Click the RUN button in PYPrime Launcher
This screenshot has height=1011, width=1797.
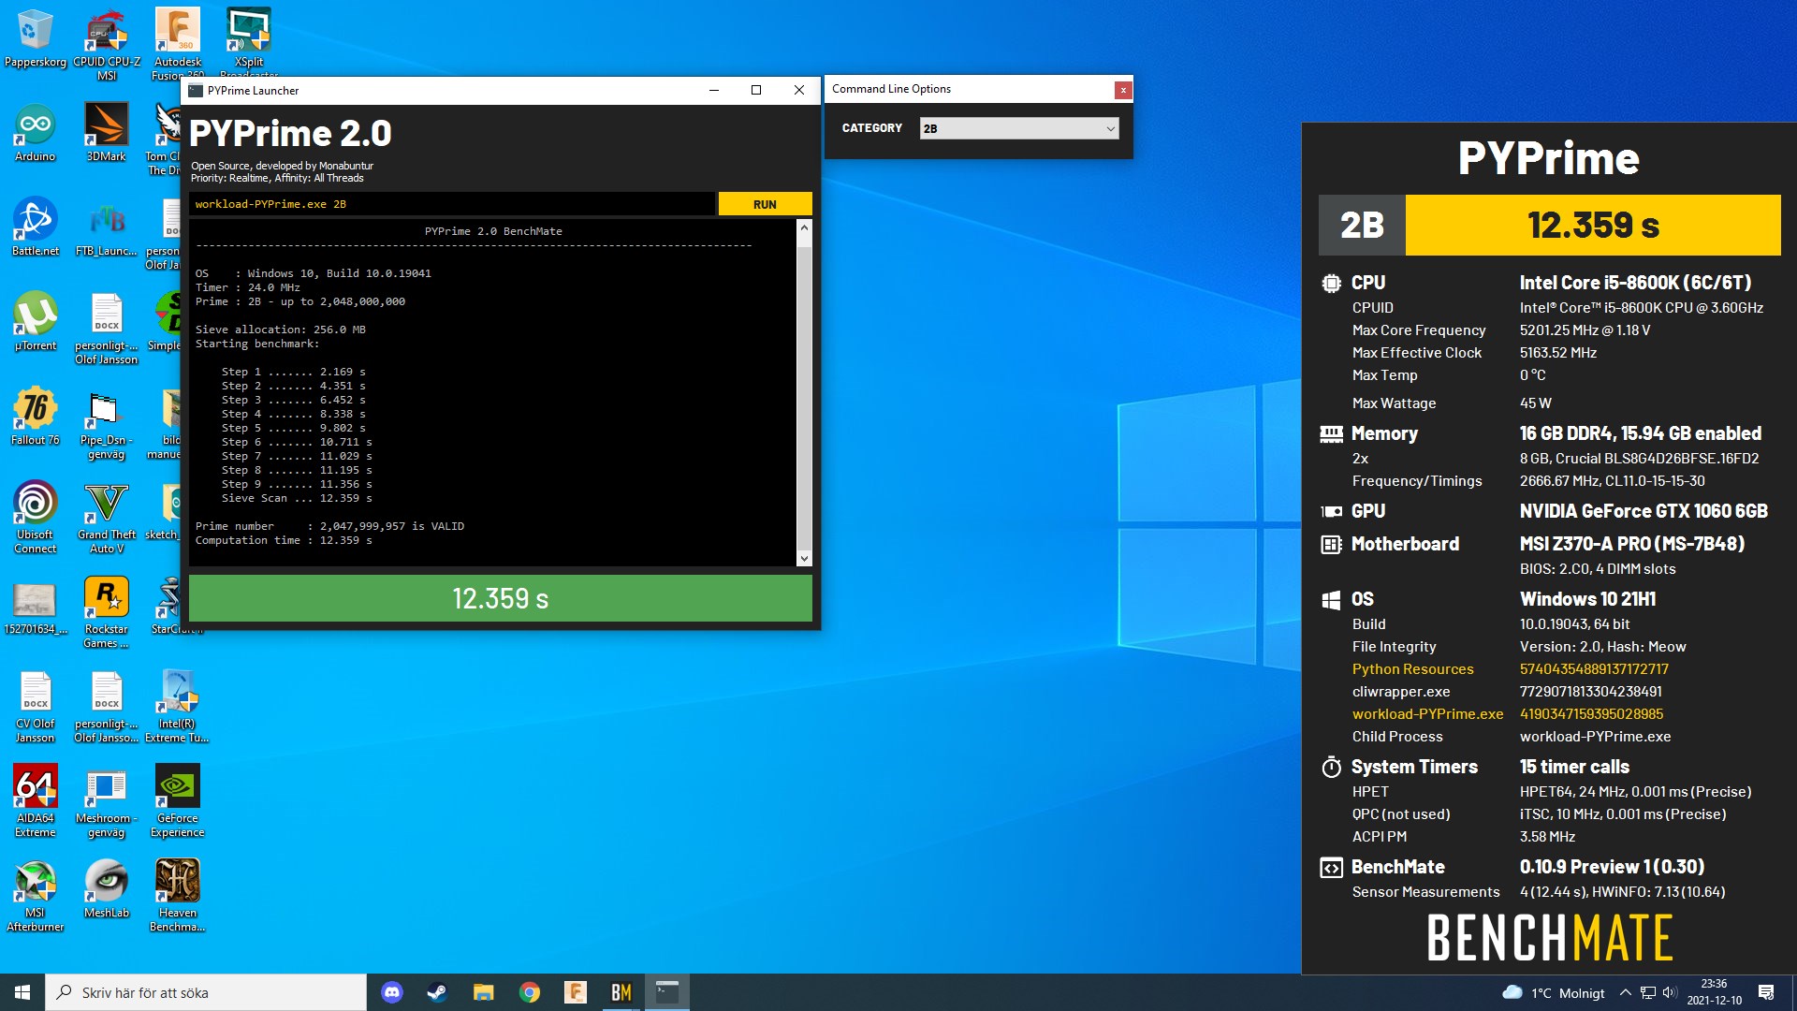765,204
